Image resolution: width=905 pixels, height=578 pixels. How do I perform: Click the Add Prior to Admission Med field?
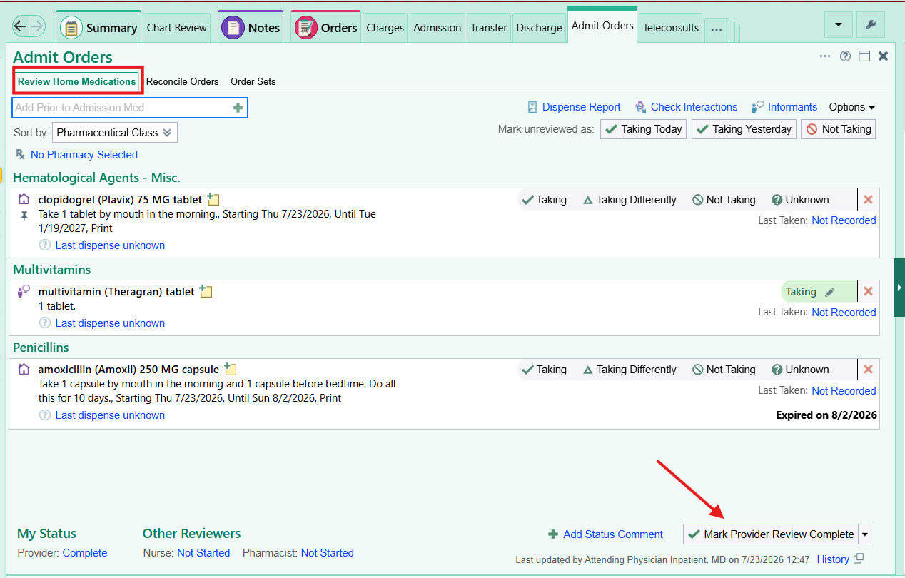click(131, 108)
